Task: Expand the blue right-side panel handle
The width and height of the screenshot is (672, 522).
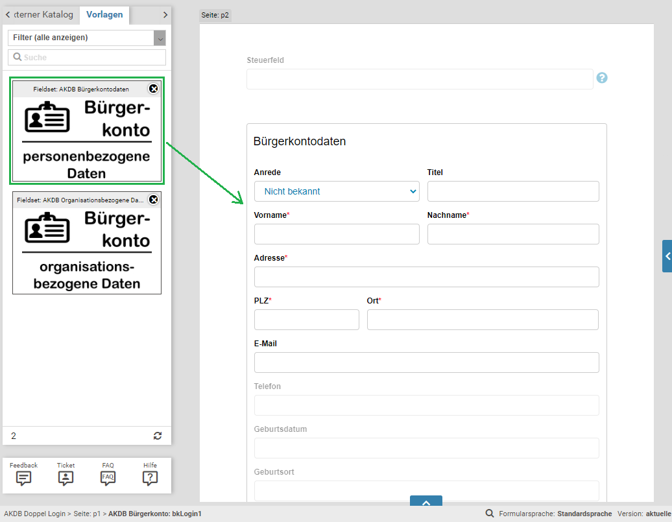Action: 667,256
